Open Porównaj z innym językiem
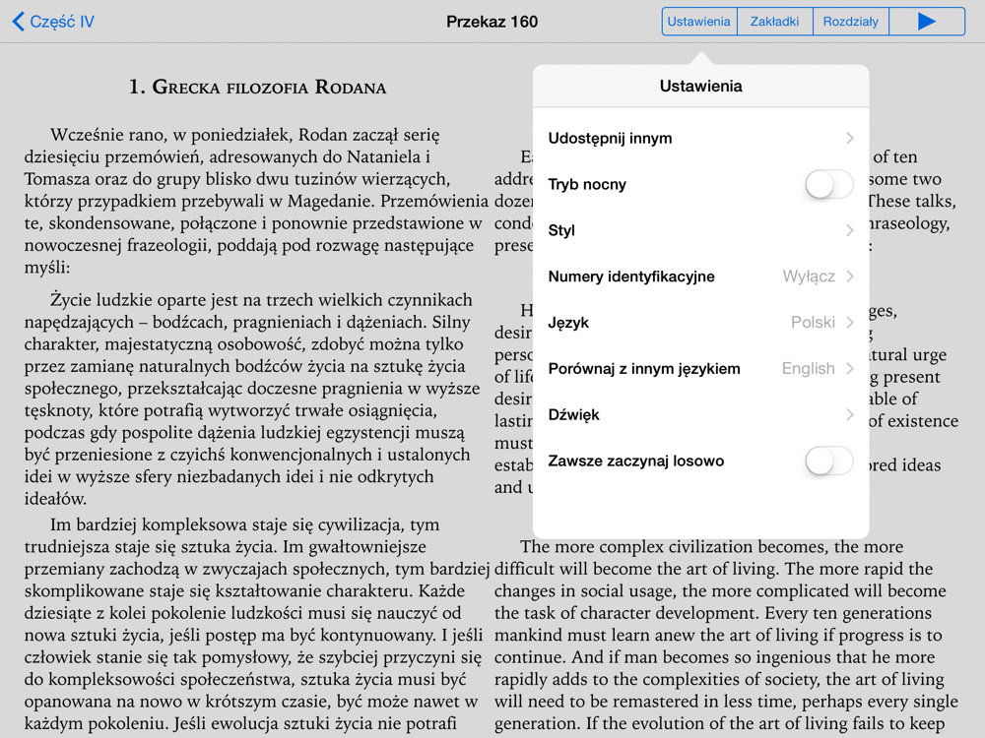Viewport: 985px width, 738px height. click(701, 369)
